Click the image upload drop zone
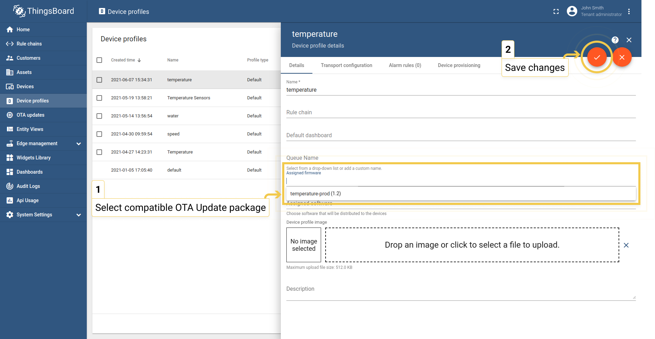This screenshot has height=339, width=655. pos(472,245)
